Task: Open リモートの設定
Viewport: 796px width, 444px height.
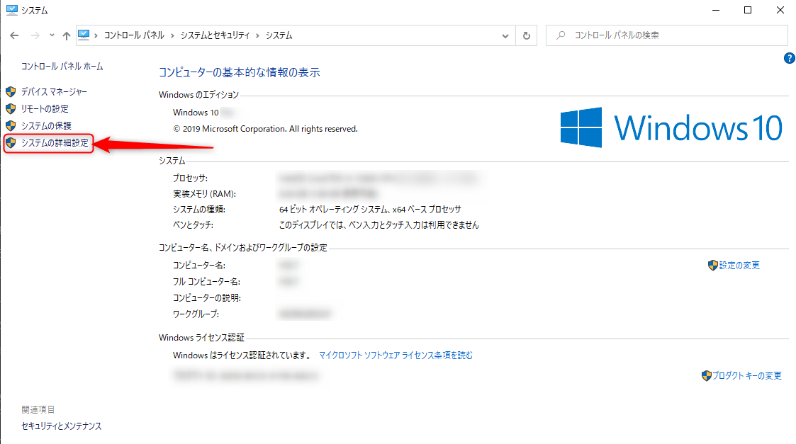Action: 45,108
